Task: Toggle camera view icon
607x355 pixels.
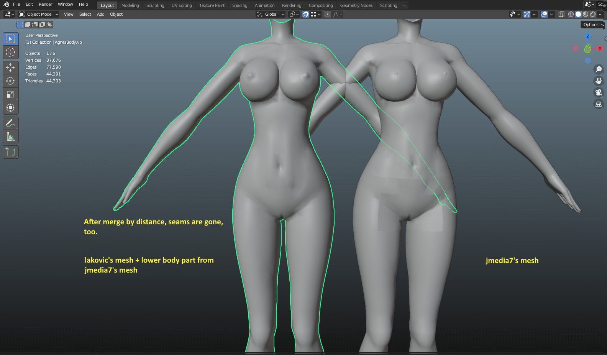Action: pyautogui.click(x=599, y=92)
